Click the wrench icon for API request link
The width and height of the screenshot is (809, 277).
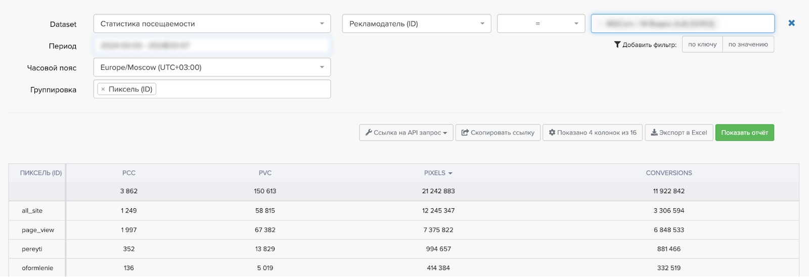pyautogui.click(x=369, y=132)
